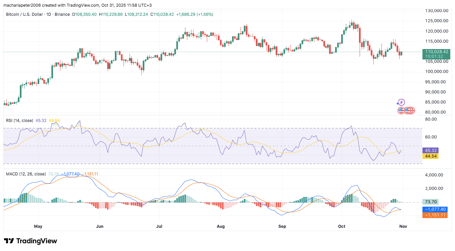455x251 pixels.
Task: Click the orange -1,151.11 signal axis label
Action: 435,215
